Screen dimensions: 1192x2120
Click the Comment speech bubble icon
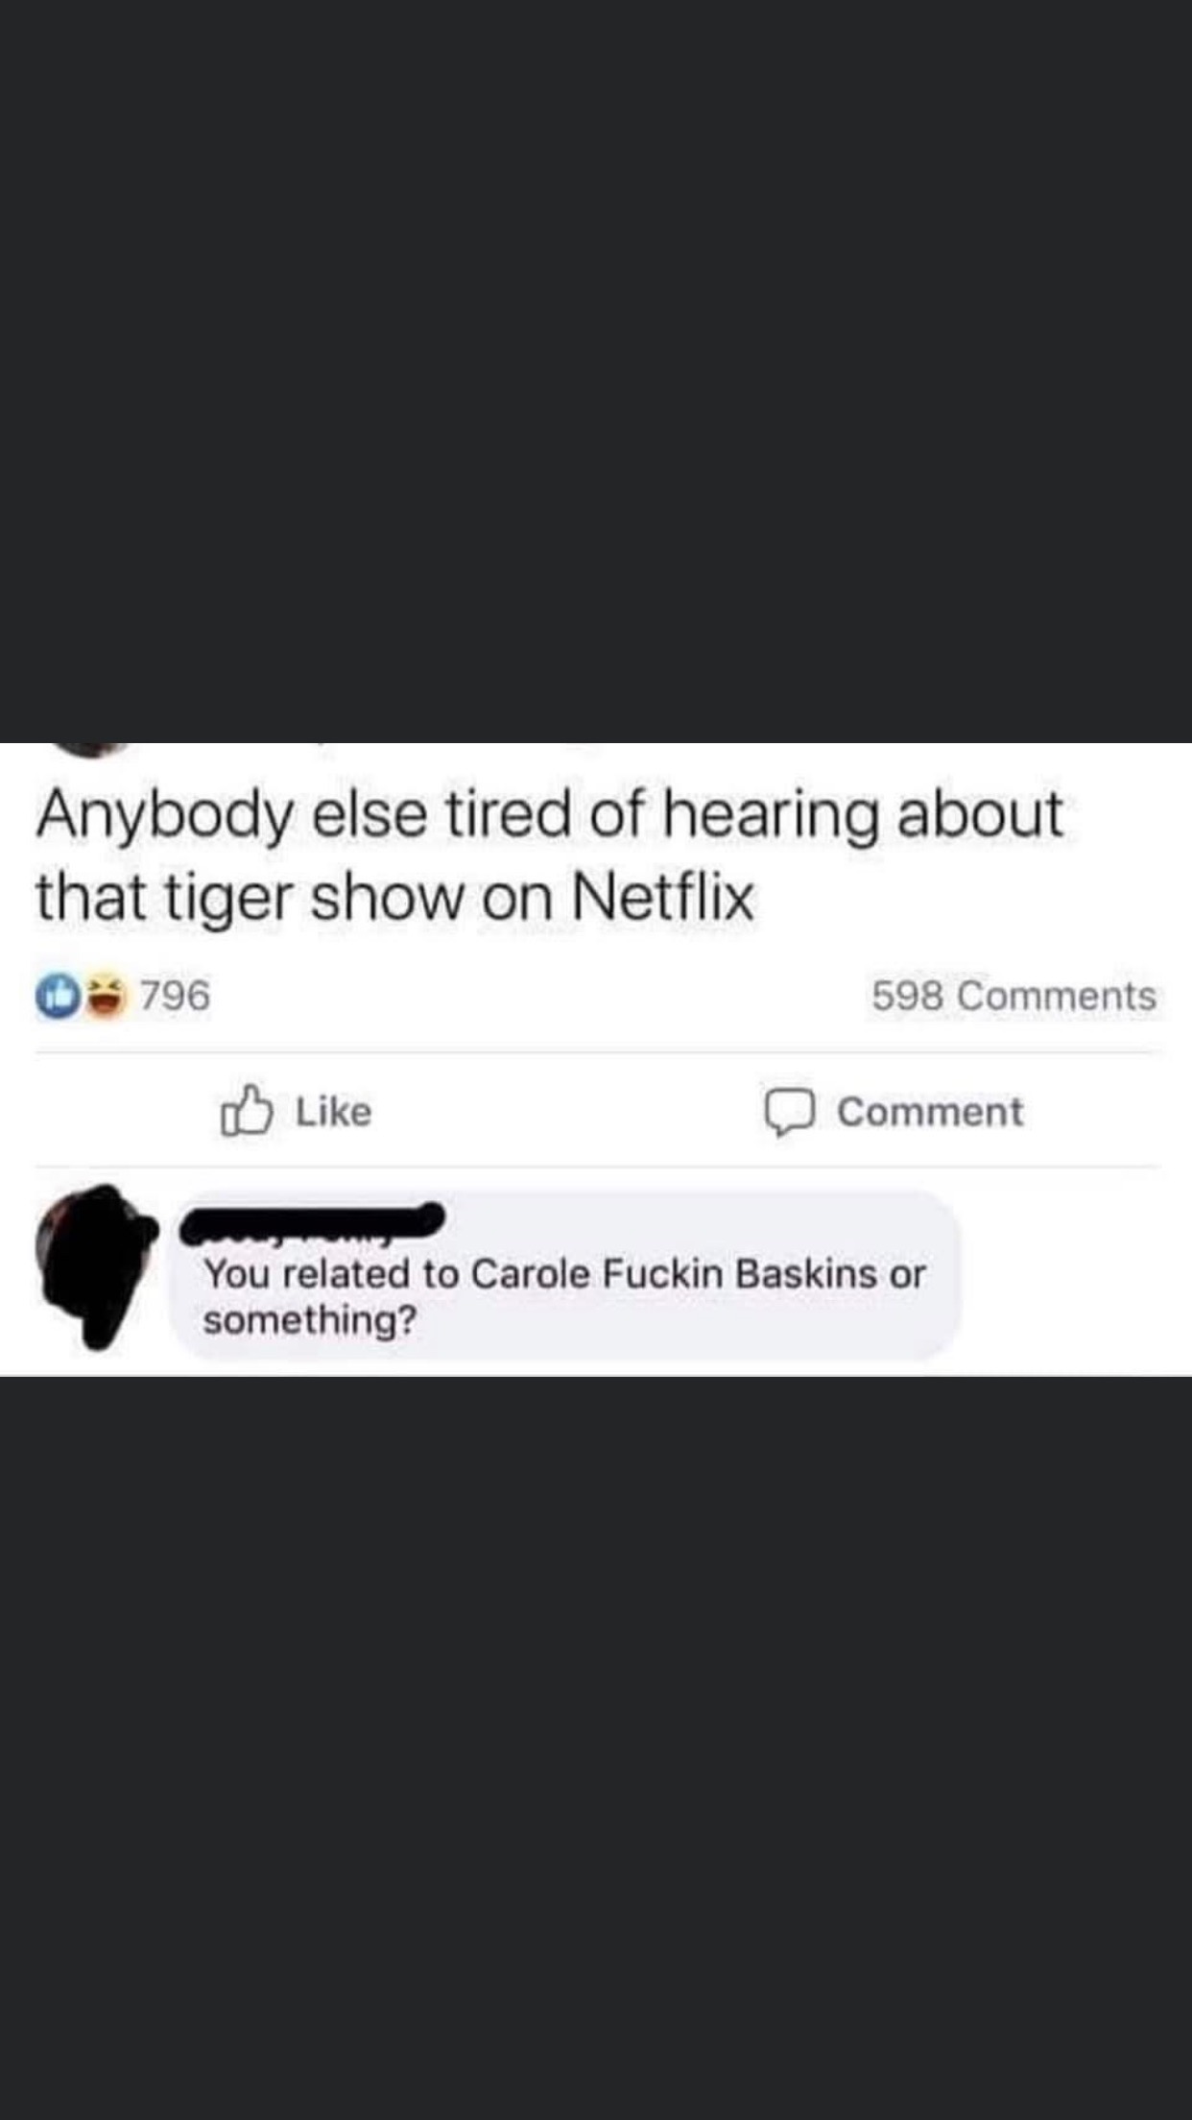click(790, 1113)
